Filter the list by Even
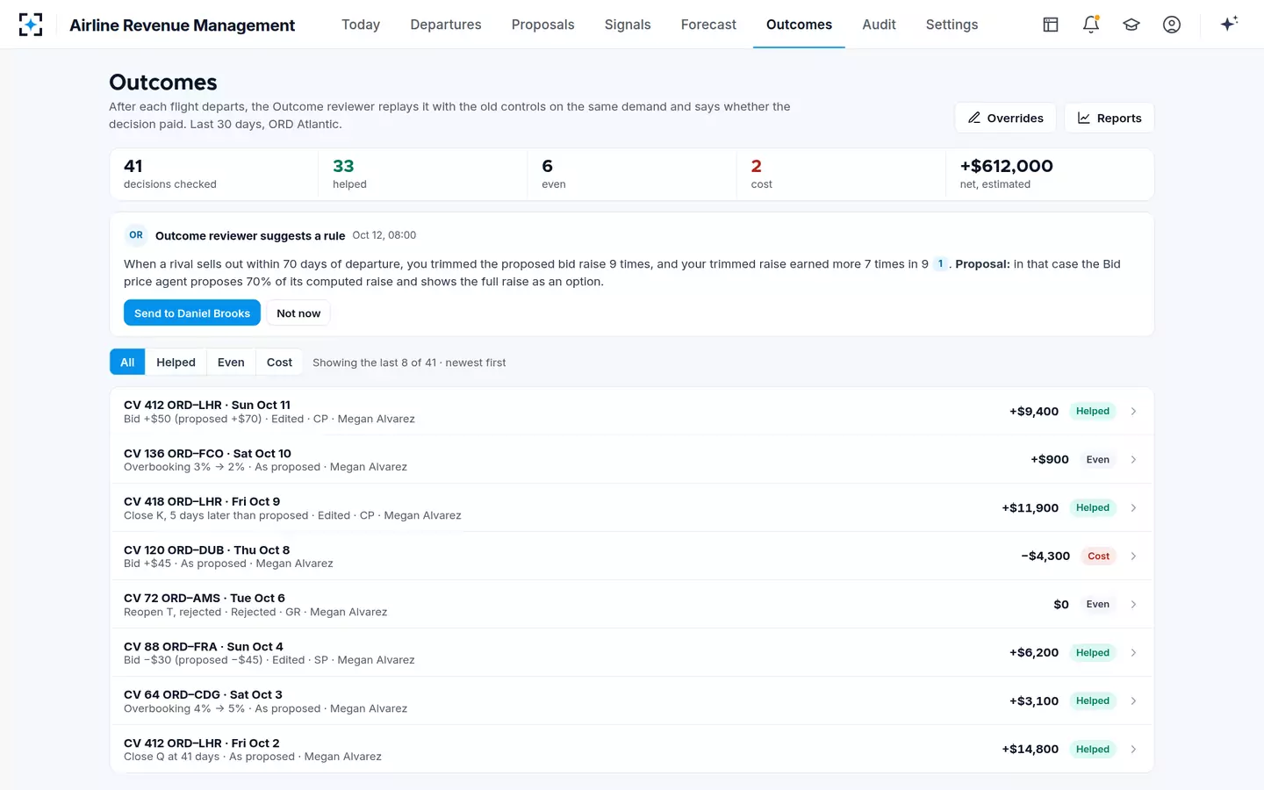This screenshot has height=790, width=1264. coord(231,363)
